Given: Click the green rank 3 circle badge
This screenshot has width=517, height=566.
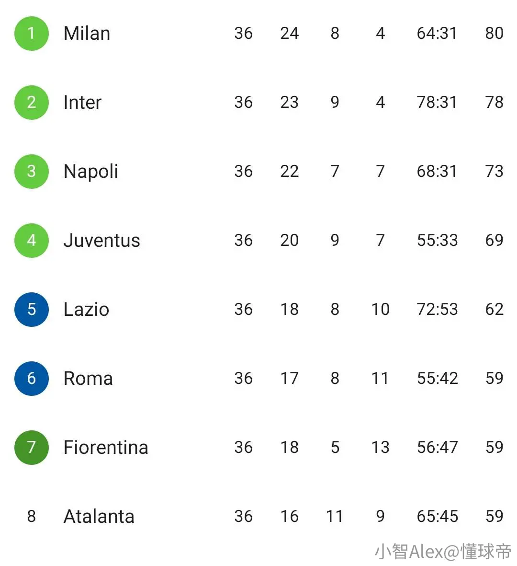Looking at the screenshot, I should point(32,171).
